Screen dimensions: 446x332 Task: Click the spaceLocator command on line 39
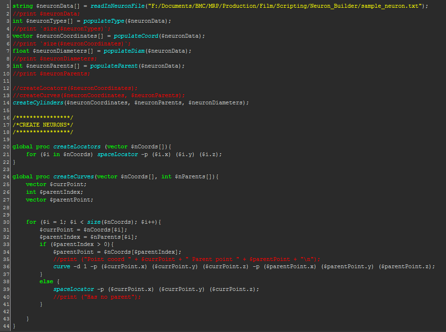(73, 289)
